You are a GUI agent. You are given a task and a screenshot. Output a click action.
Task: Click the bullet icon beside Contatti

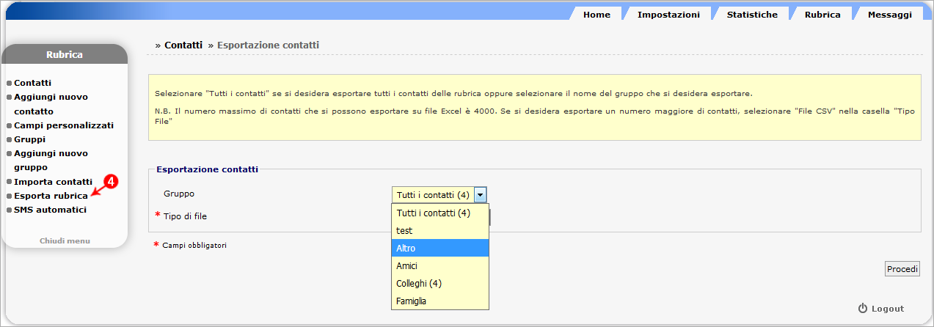[9, 84]
